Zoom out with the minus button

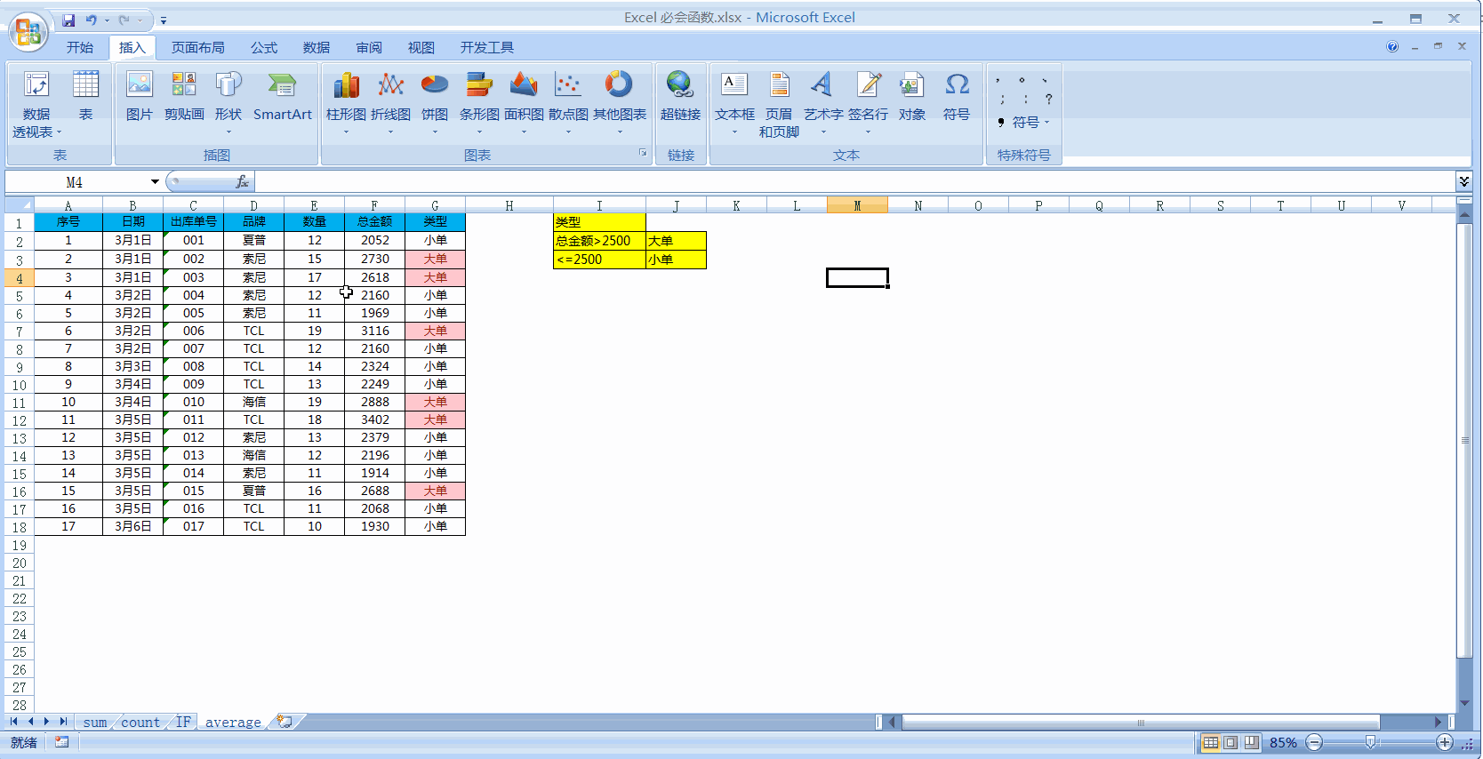[1314, 742]
